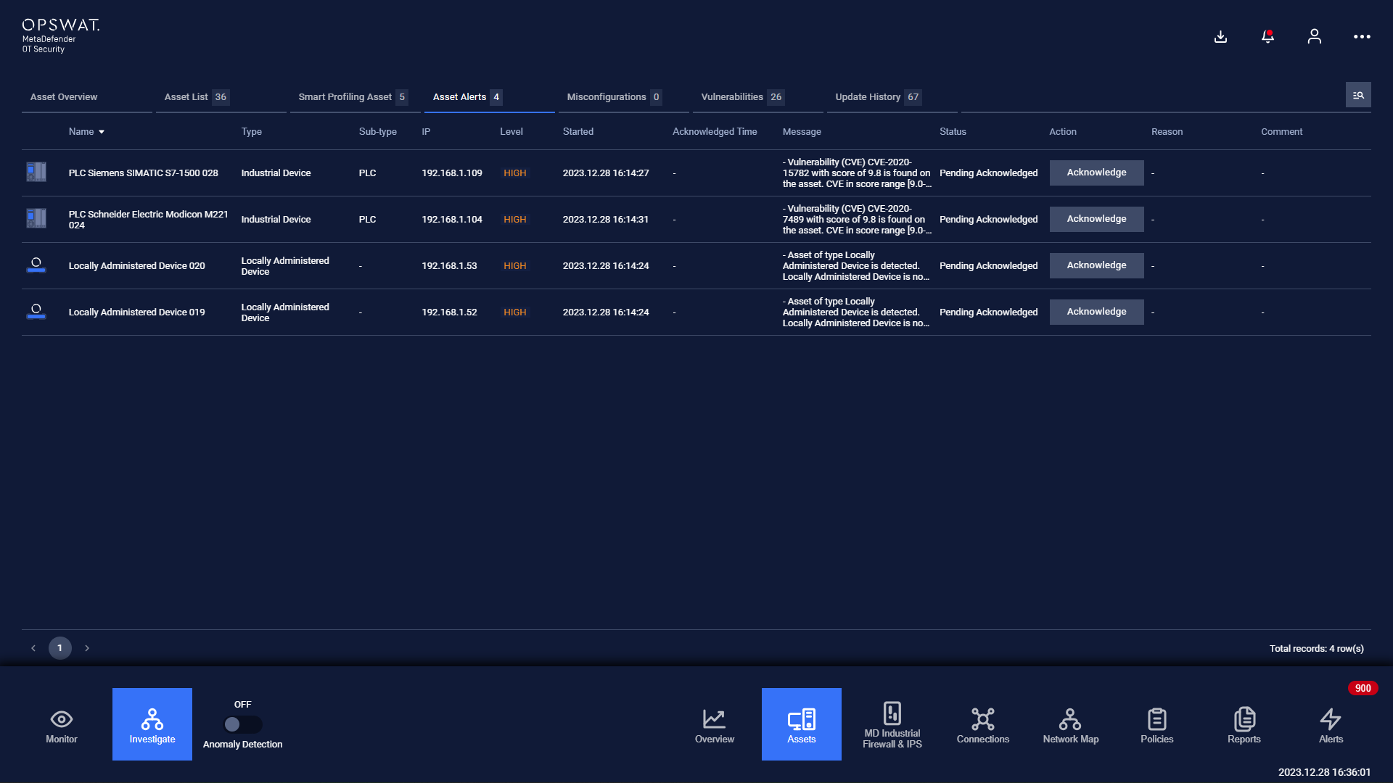Acknowledge the PLC Schneider Electric alert
Viewport: 1393px width, 783px height.
1096,219
